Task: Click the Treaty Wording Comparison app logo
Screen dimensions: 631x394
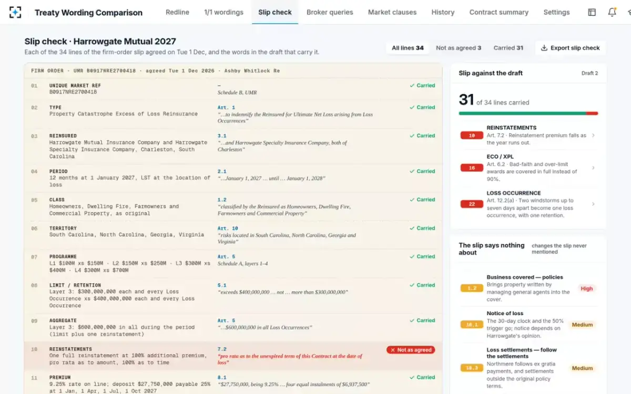Action: pos(16,12)
